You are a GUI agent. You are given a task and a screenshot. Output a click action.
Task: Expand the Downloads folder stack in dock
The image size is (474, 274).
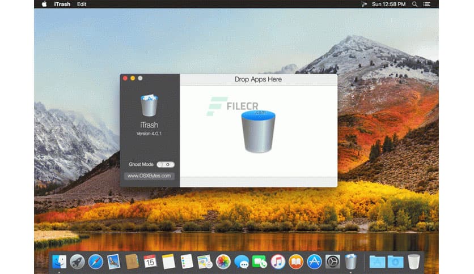[395, 261]
